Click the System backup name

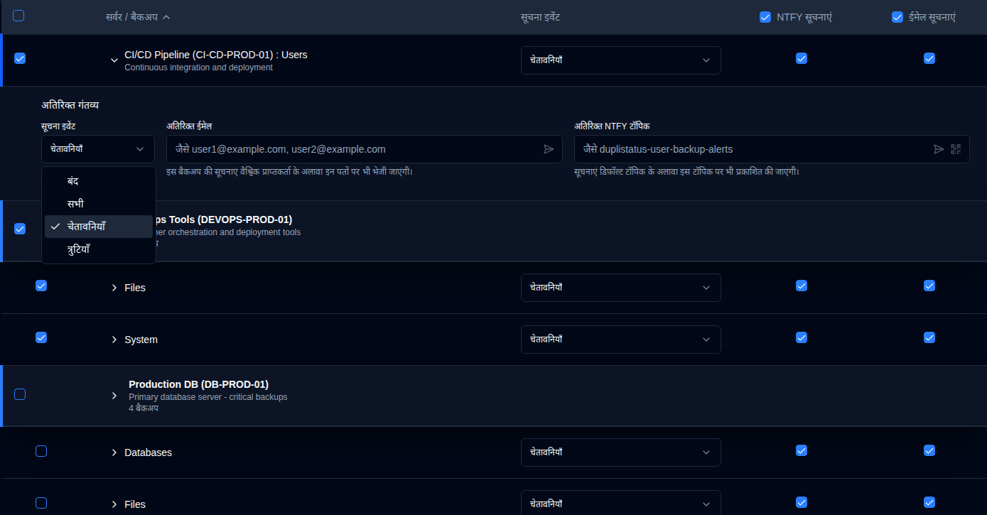pos(141,340)
